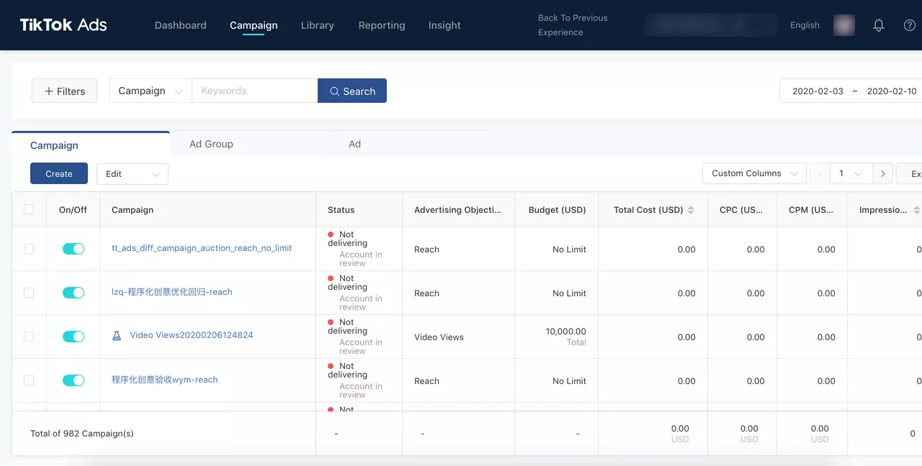Click Total of 982 Campaign(s) text

82,434
